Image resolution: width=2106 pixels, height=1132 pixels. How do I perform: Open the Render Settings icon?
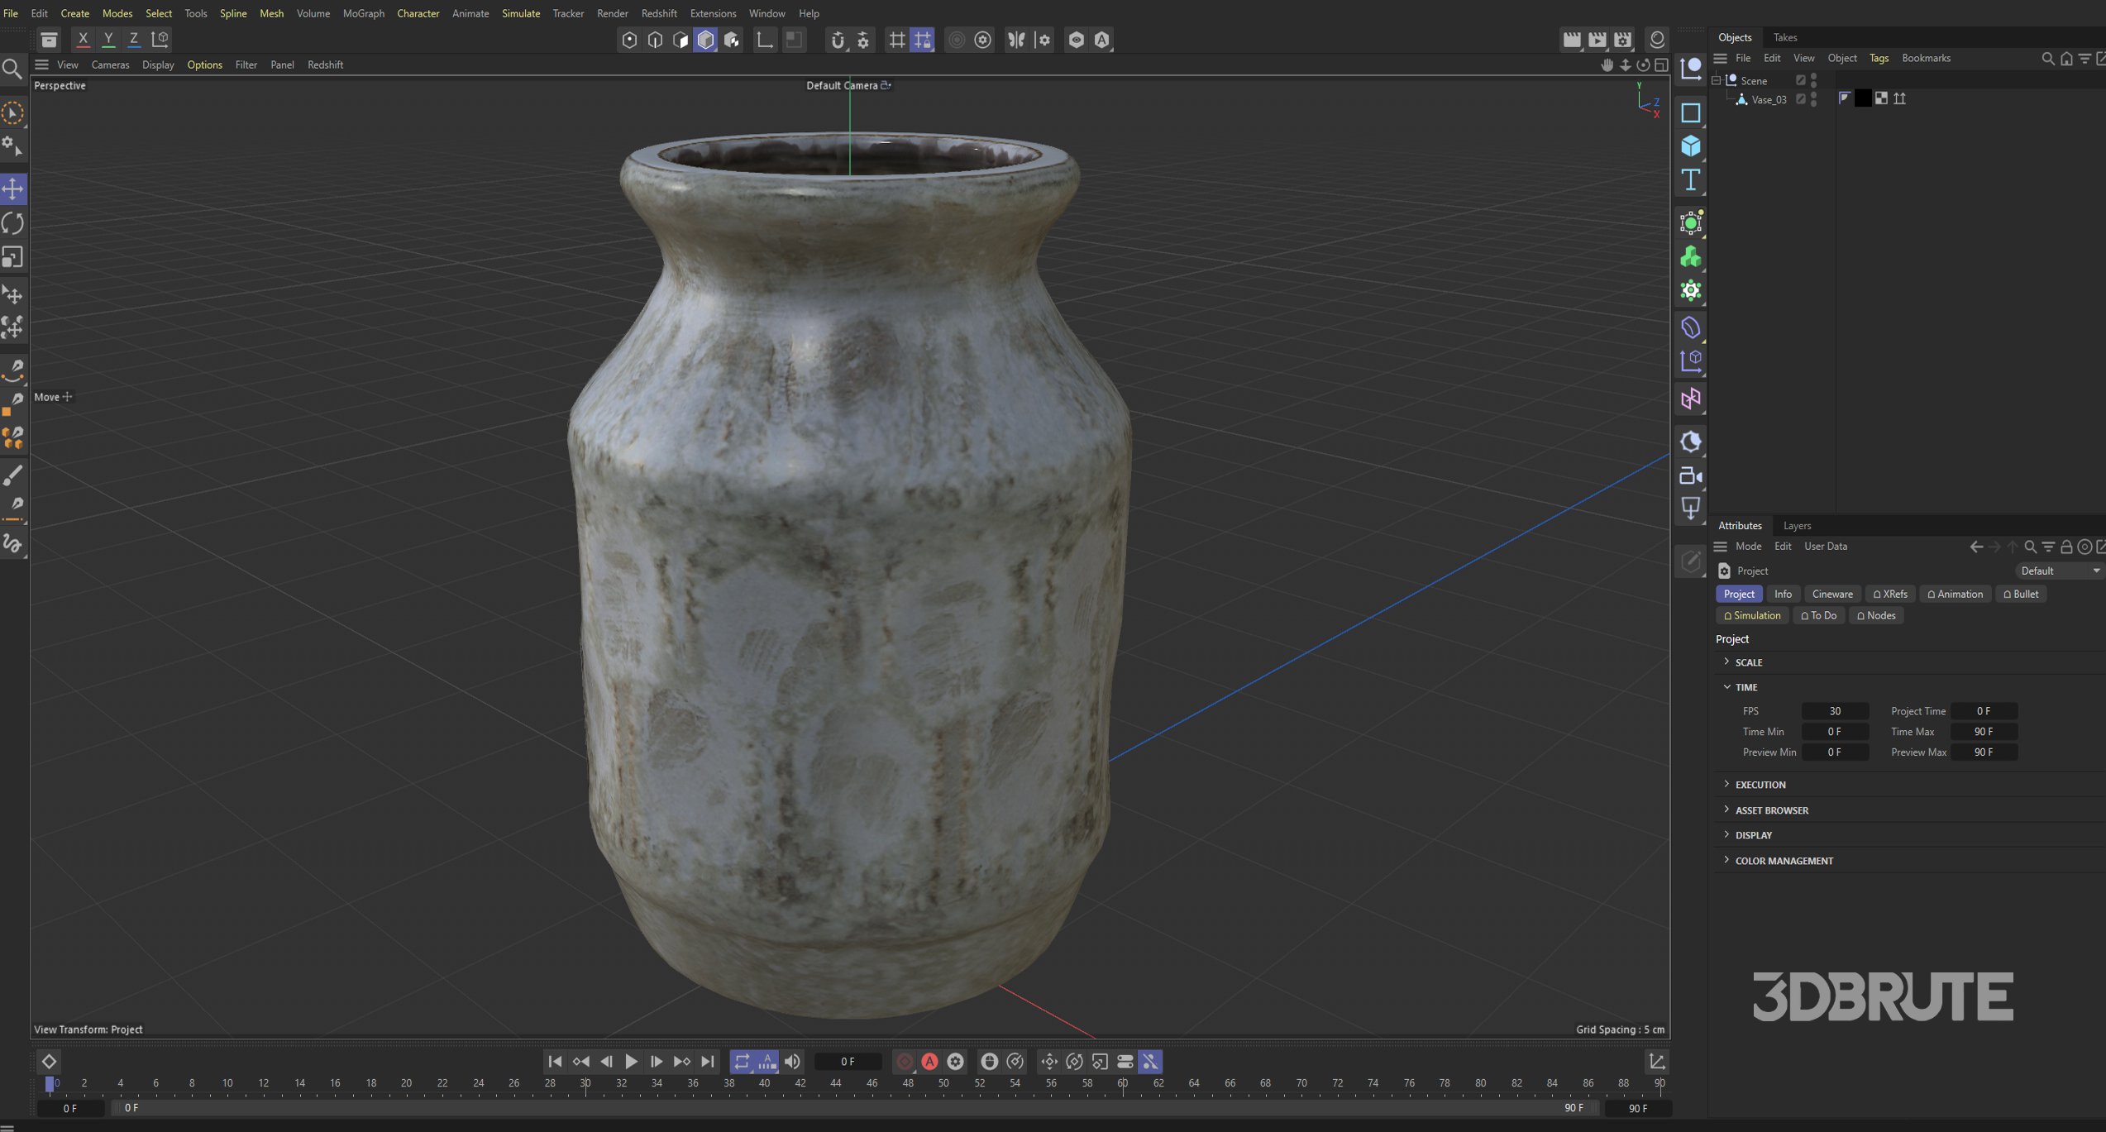tap(1622, 40)
